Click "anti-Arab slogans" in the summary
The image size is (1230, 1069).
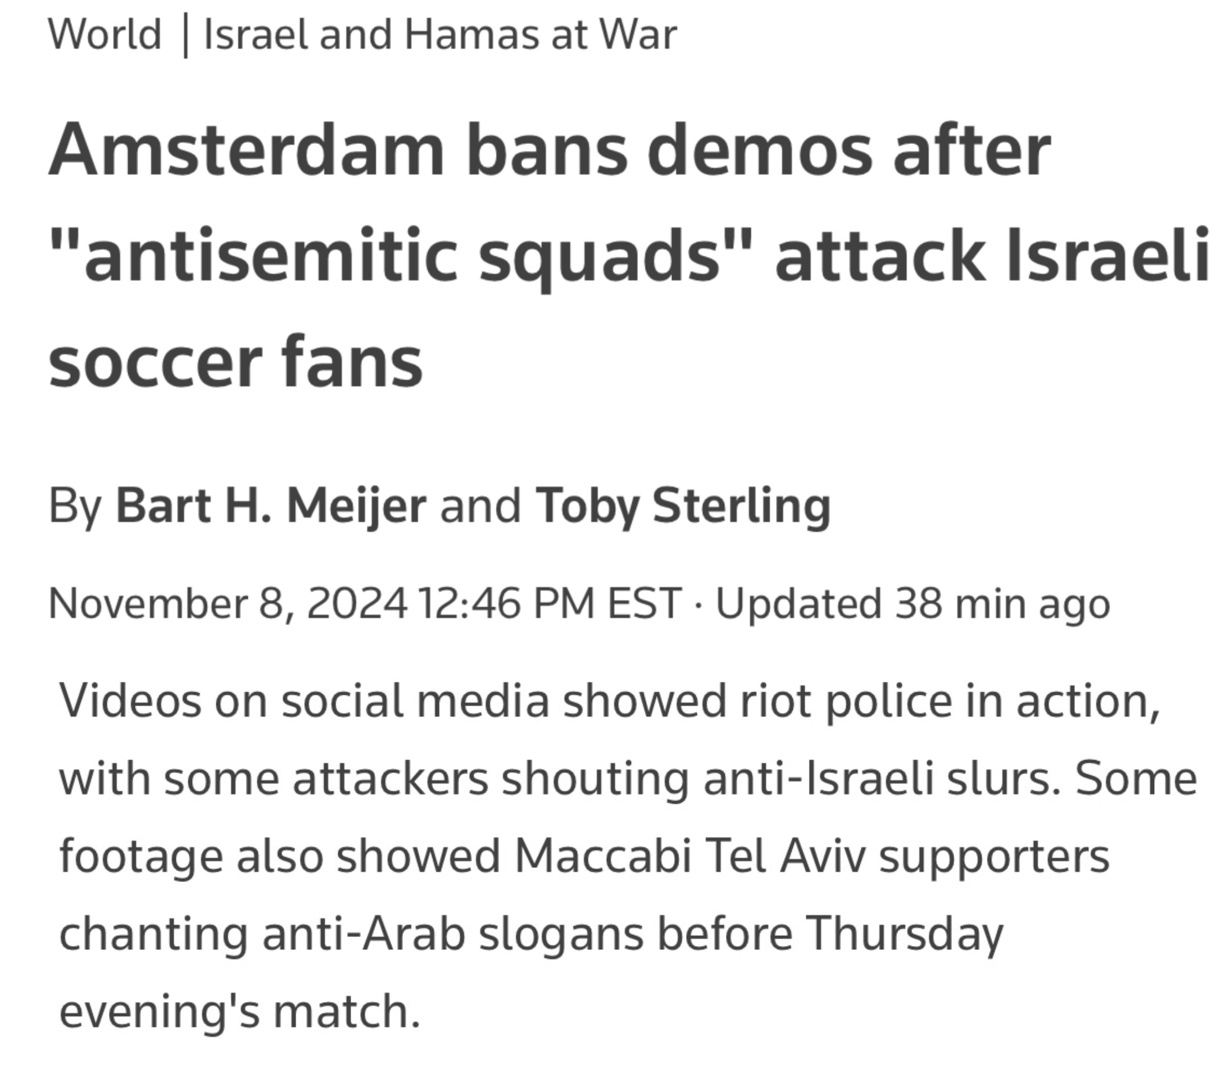tap(453, 934)
